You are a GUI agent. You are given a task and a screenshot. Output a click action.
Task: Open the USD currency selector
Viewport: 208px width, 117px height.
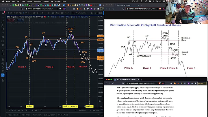pos(101,17)
